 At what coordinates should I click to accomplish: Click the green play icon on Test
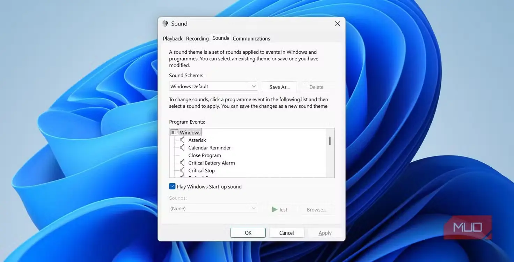[x=274, y=209]
